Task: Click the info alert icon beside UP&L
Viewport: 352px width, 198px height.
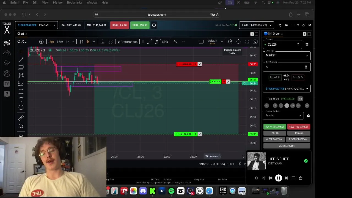Action: click(x=154, y=25)
